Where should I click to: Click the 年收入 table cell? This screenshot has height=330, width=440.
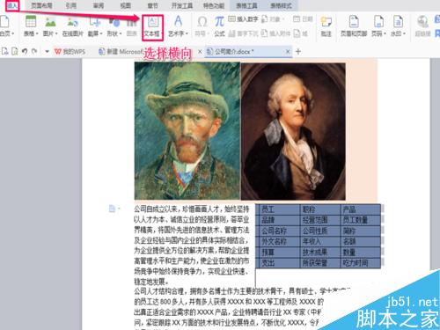[320, 241]
